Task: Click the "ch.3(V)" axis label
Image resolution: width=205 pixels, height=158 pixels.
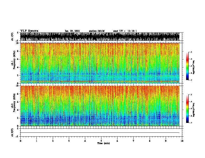Action: click(x=12, y=133)
